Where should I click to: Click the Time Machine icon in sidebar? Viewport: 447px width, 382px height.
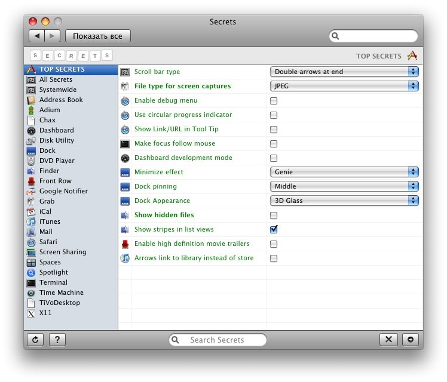(x=31, y=293)
